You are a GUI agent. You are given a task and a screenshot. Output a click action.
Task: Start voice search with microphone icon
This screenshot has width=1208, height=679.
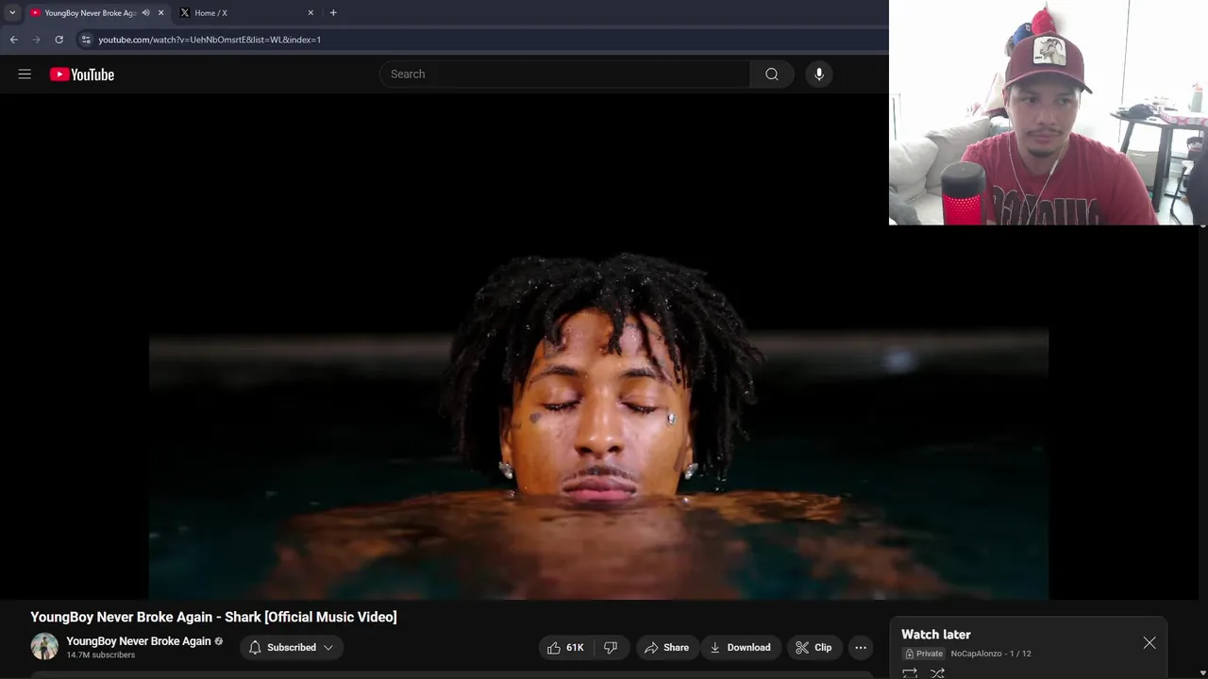click(819, 75)
